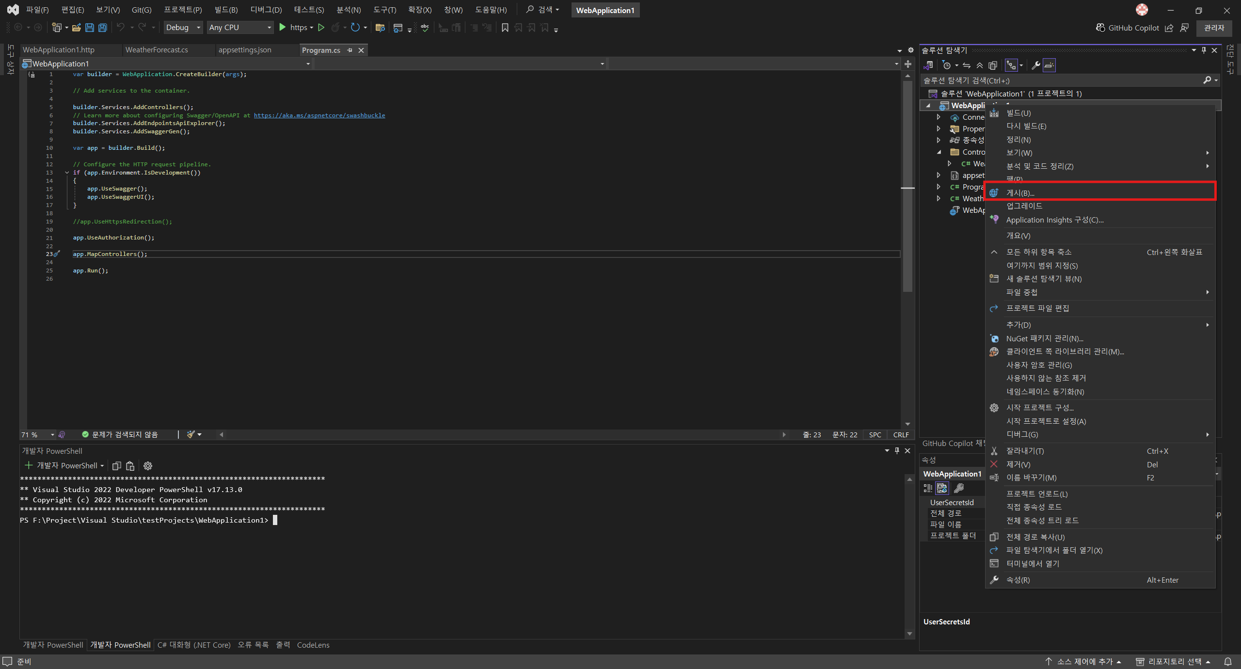Viewport: 1241px width, 669px height.
Task: Pin the Developer PowerShell panel
Action: tap(896, 450)
